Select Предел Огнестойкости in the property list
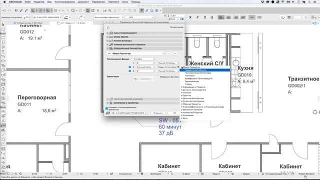 point(204,70)
